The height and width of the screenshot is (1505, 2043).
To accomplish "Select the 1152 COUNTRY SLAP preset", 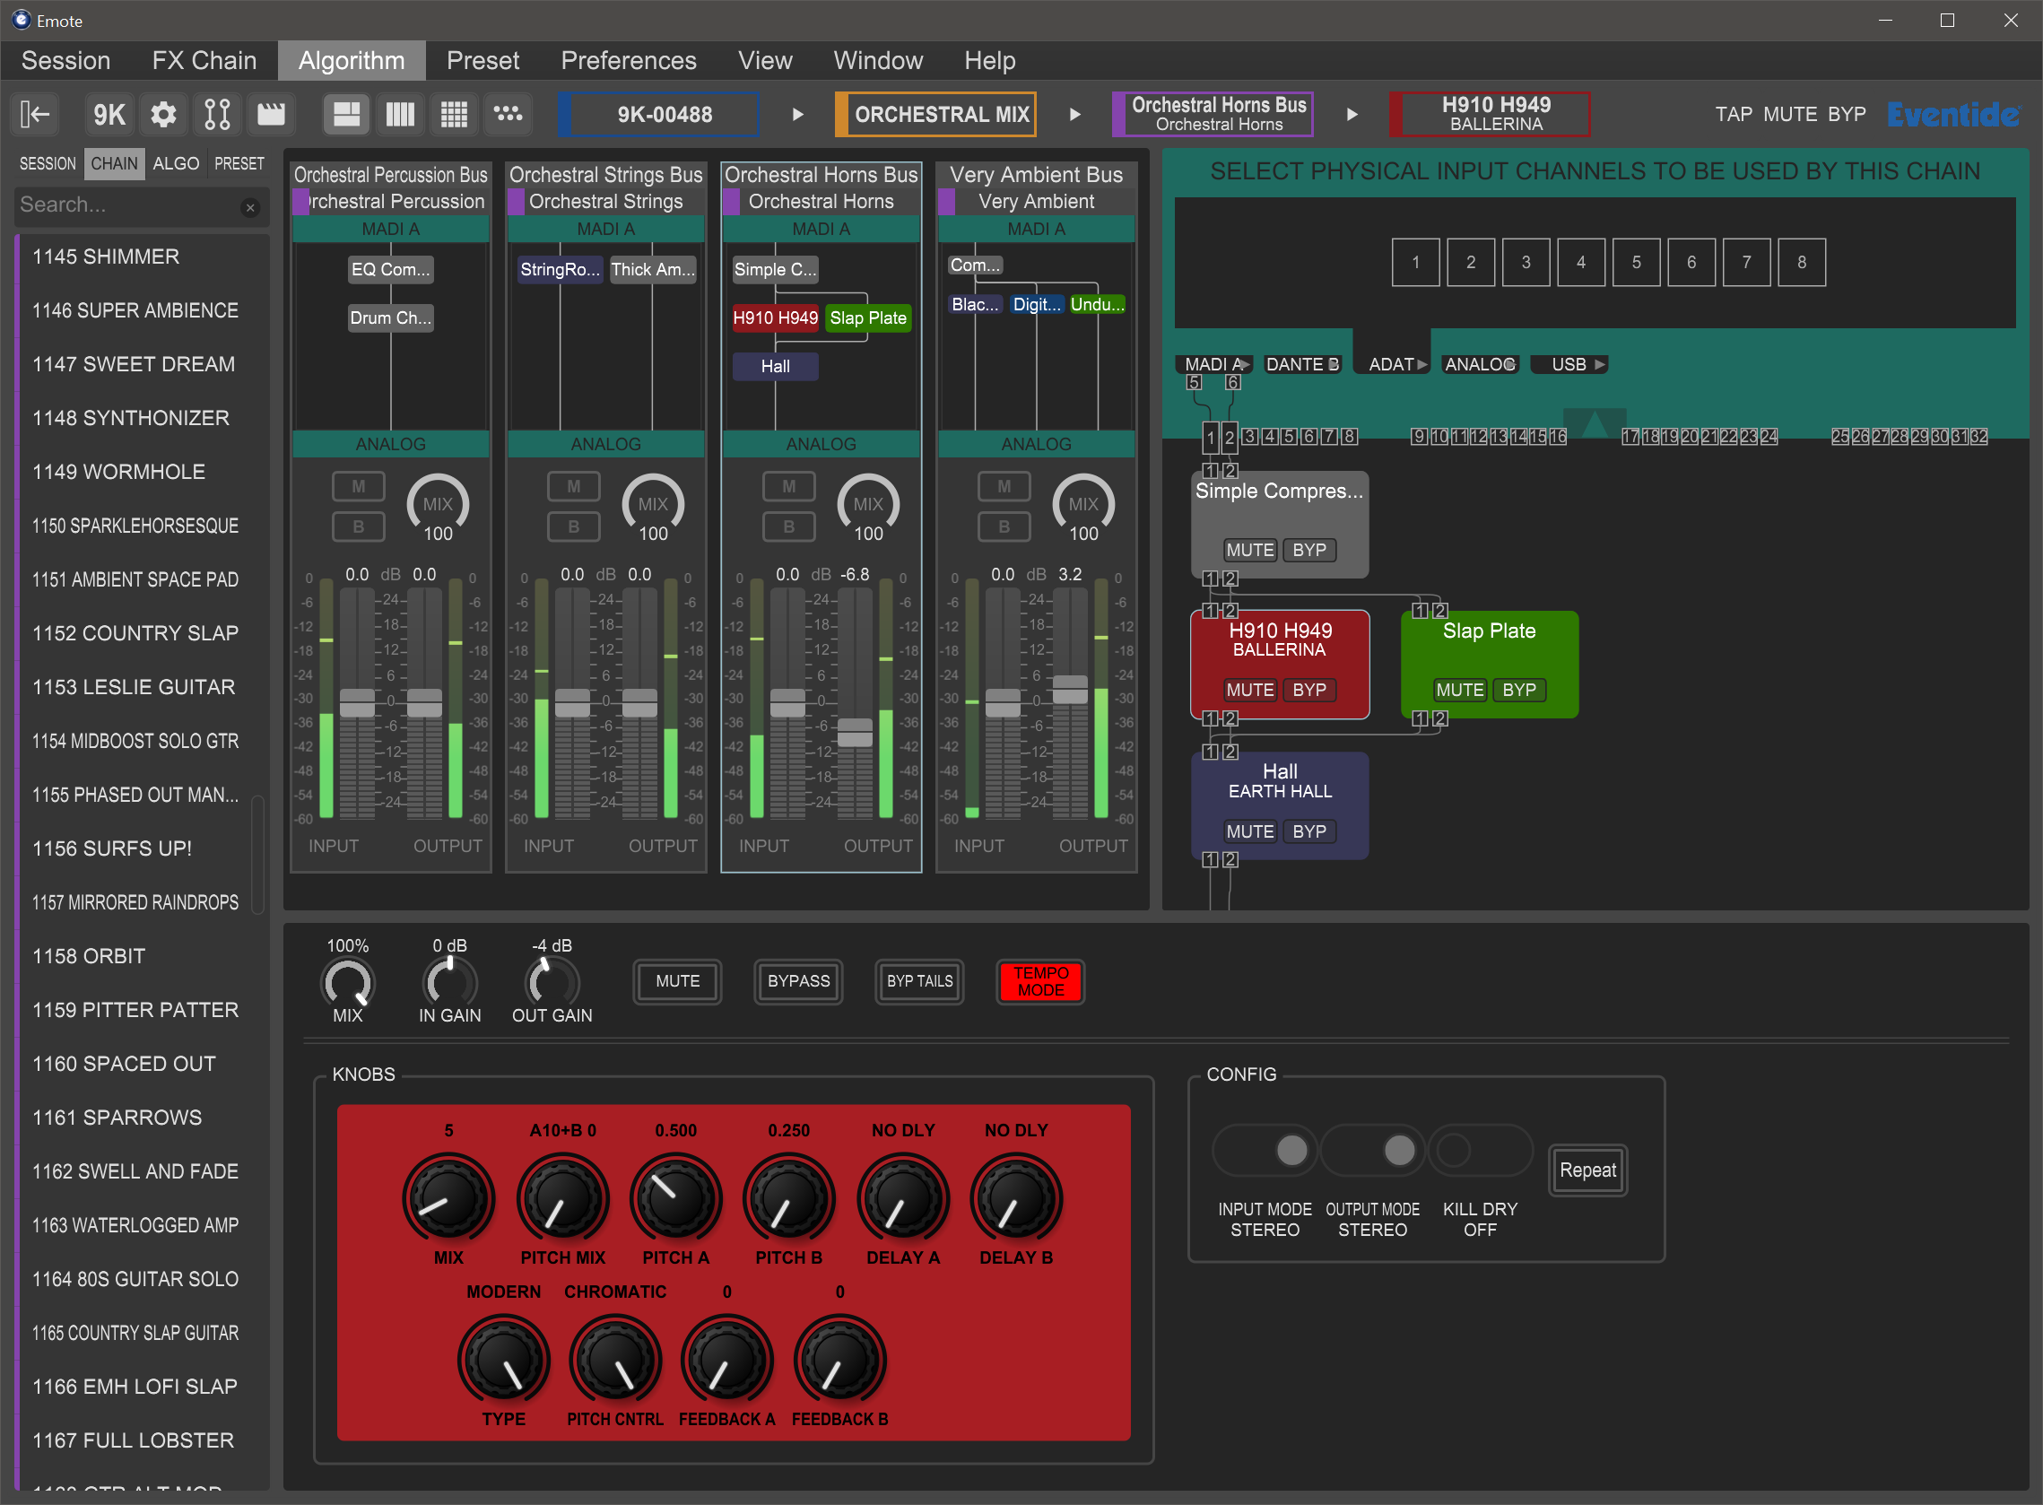I will 135,633.
